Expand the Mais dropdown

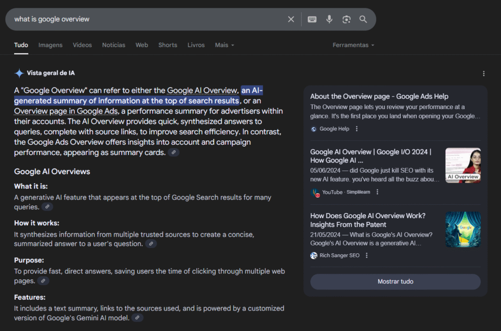coord(225,45)
